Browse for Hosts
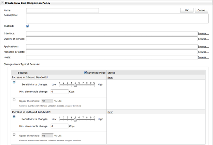Screen dimensions: 213x145 point(203,57)
